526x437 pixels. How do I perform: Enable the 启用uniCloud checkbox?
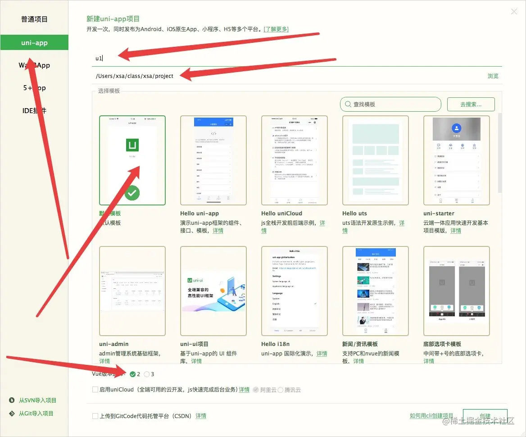click(x=95, y=389)
